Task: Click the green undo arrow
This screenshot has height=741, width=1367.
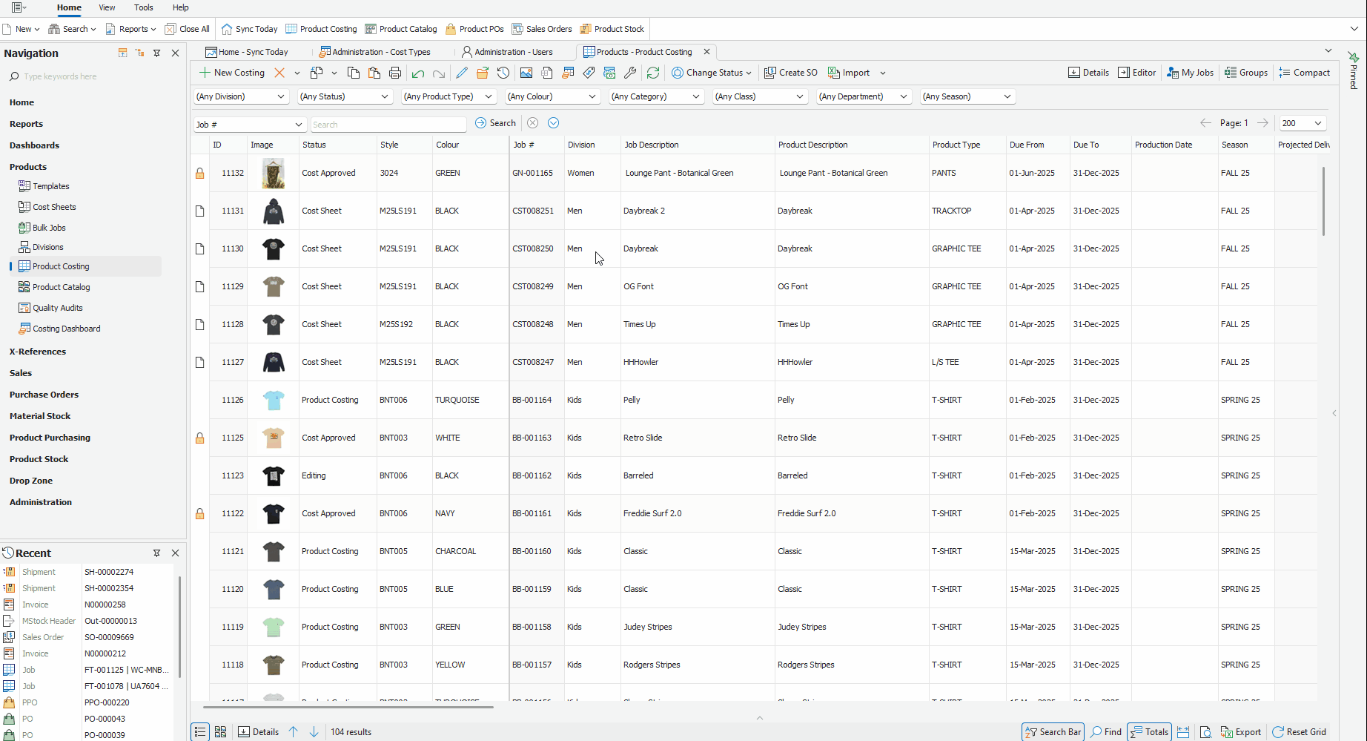Action: coord(418,73)
